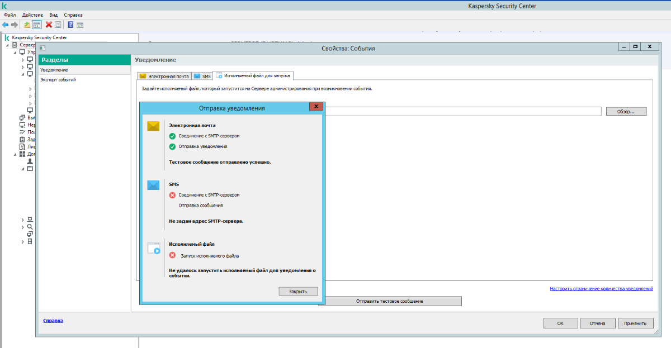Switch to the Электронная почта tab
This screenshot has width=671, height=348.
[x=164, y=76]
